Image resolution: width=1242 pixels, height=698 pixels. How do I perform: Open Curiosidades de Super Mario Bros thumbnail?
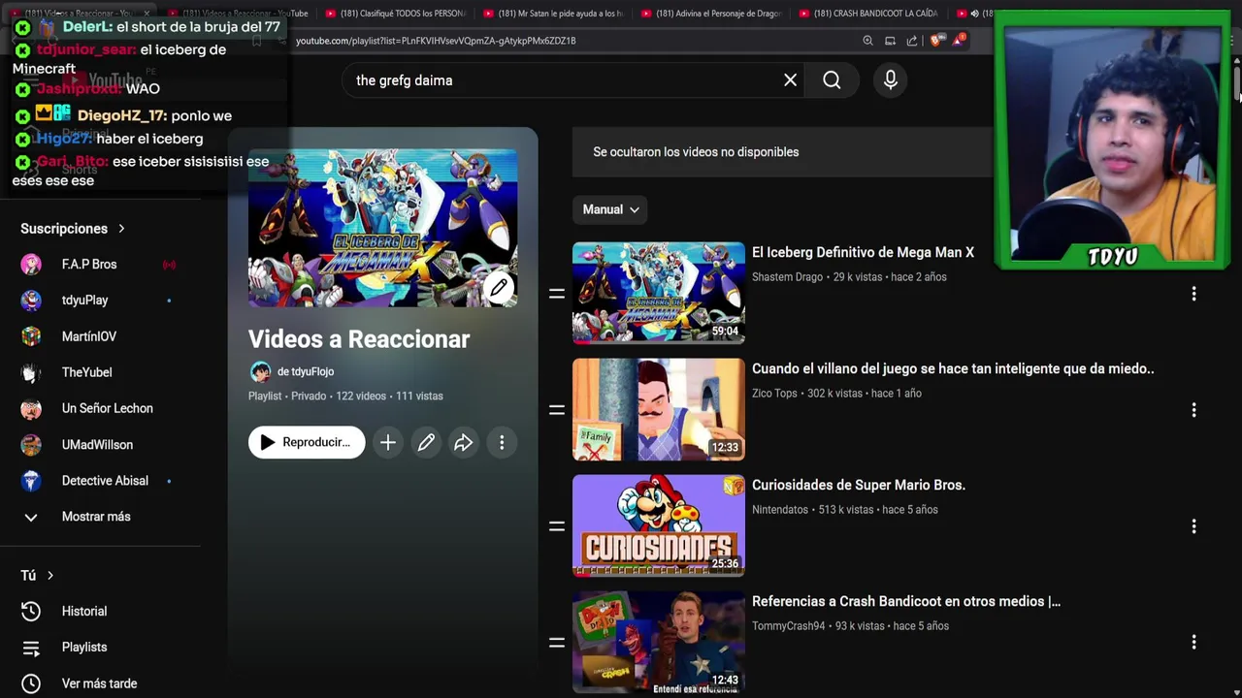click(659, 525)
